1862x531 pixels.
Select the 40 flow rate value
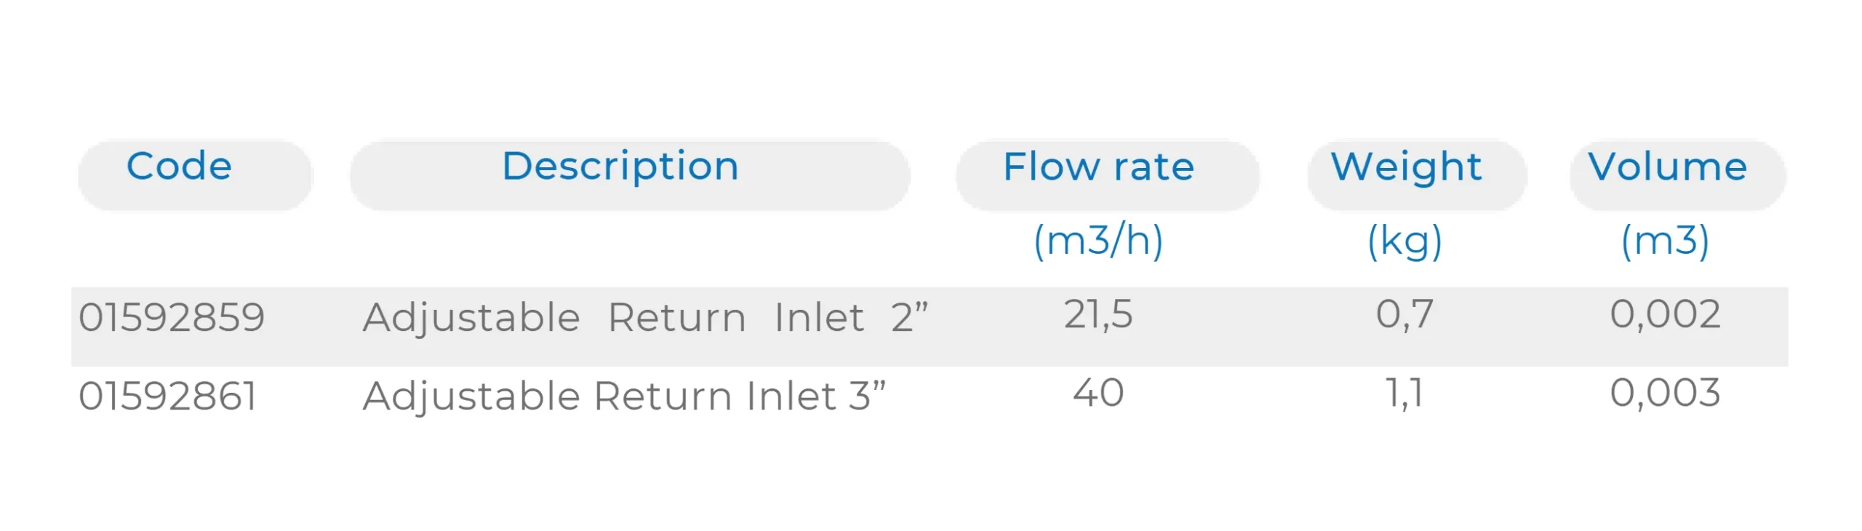click(1098, 394)
